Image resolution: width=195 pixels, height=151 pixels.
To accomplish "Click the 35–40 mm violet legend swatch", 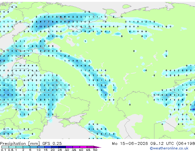I will tap(76, 147).
